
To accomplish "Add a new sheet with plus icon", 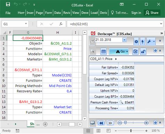I will tap(45, 124).
